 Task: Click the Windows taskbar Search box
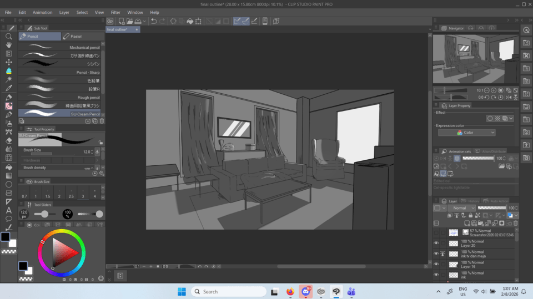[x=229, y=292]
